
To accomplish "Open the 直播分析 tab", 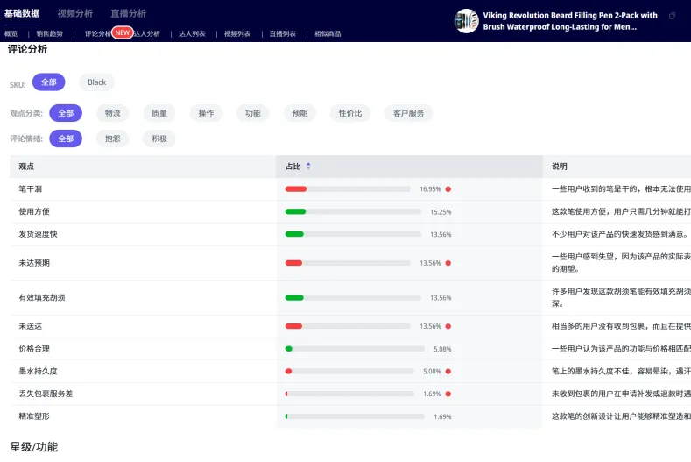I will (128, 13).
